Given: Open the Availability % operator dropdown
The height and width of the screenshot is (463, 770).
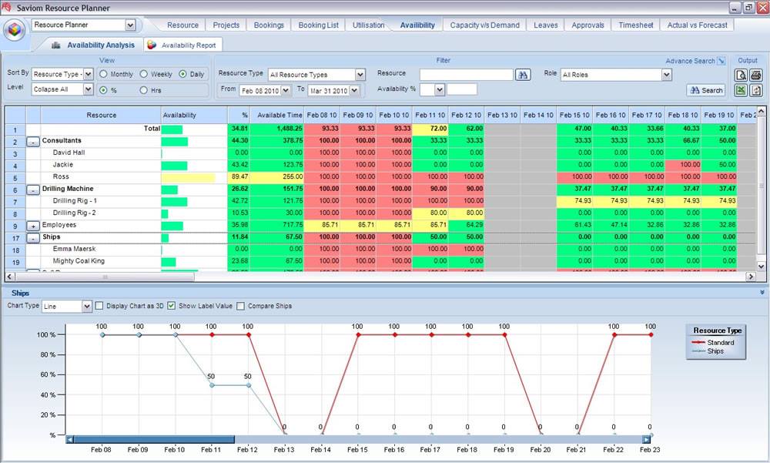Looking at the screenshot, I should (440, 89).
